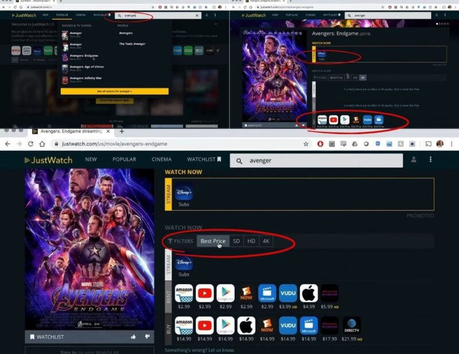The image size is (459, 354).
Task: Rent on the $5.99 HD provider
Action: tap(329, 293)
